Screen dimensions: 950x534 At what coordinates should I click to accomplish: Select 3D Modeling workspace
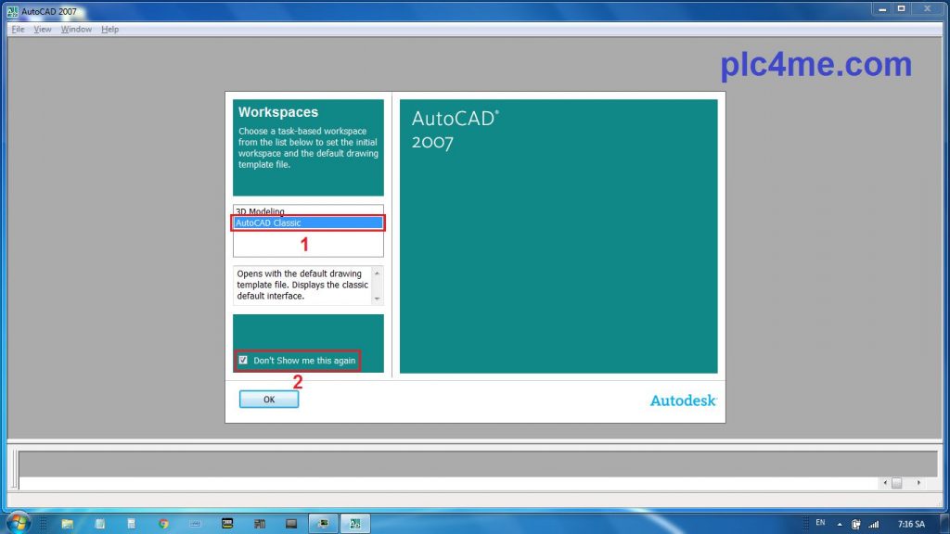click(261, 211)
